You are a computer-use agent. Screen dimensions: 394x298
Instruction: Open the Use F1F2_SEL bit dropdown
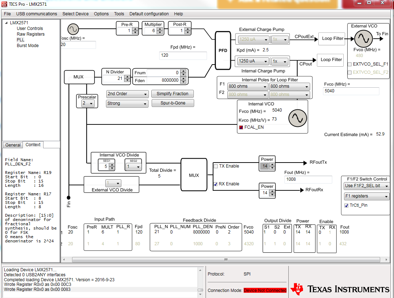tap(366, 186)
